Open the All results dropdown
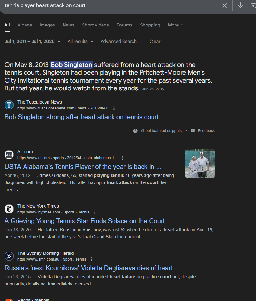The image size is (256, 301). tap(81, 41)
